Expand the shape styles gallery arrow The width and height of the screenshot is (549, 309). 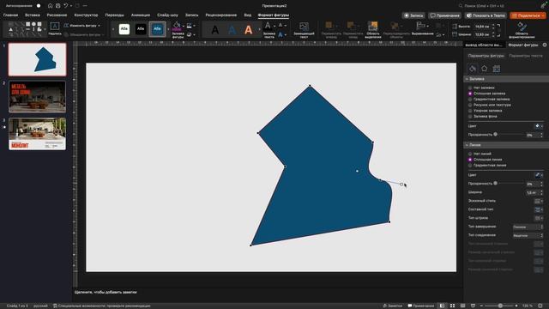coord(168,29)
